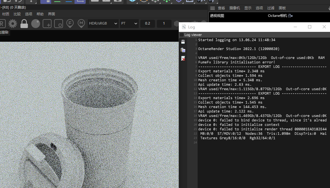Image resolution: width=330 pixels, height=188 pixels.
Task: Open the 查看 viewport menu
Action: pyautogui.click(x=221, y=8)
